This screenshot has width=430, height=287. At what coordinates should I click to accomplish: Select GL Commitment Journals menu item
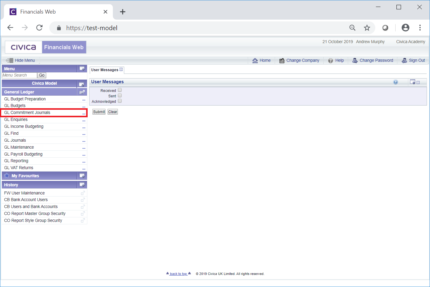27,112
